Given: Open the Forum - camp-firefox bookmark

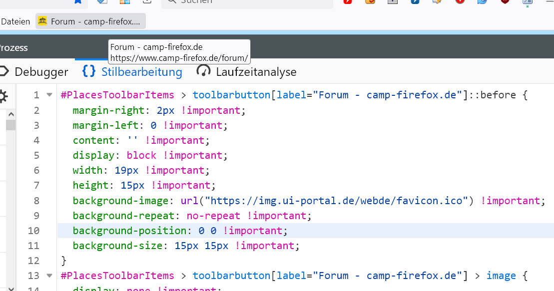Looking at the screenshot, I should (95, 21).
